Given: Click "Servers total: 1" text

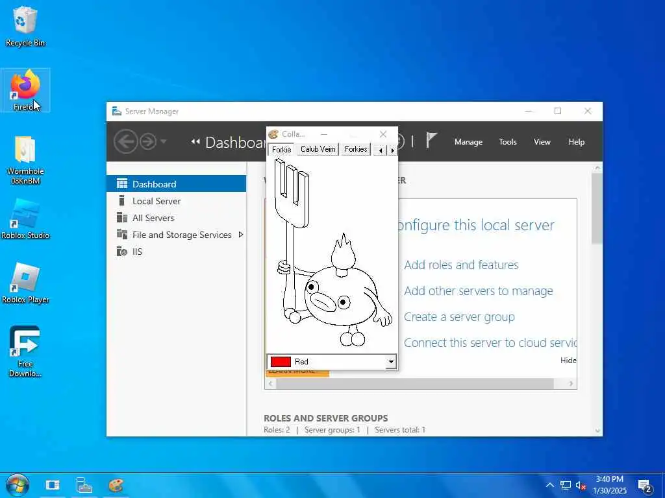Looking at the screenshot, I should (400, 430).
